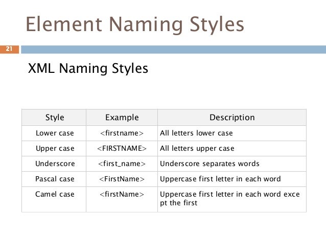Select the 'Camel case' style cell
The image size is (326, 244).
[x=54, y=200]
